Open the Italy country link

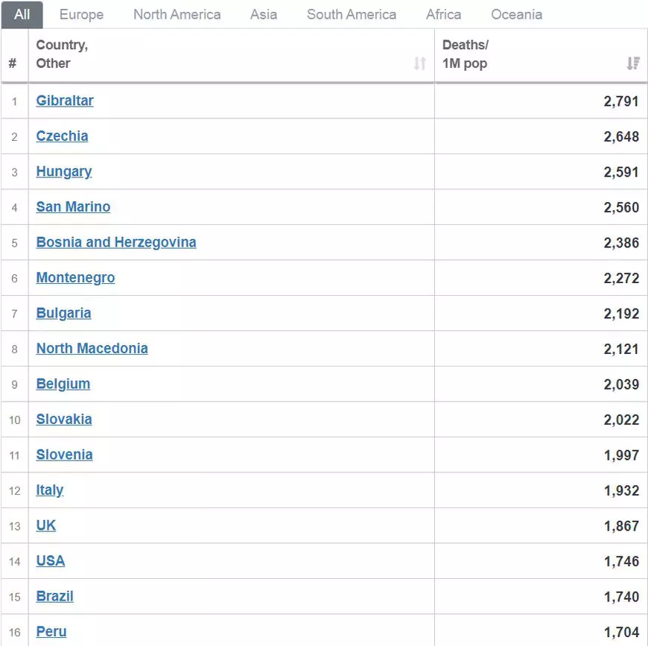[49, 490]
